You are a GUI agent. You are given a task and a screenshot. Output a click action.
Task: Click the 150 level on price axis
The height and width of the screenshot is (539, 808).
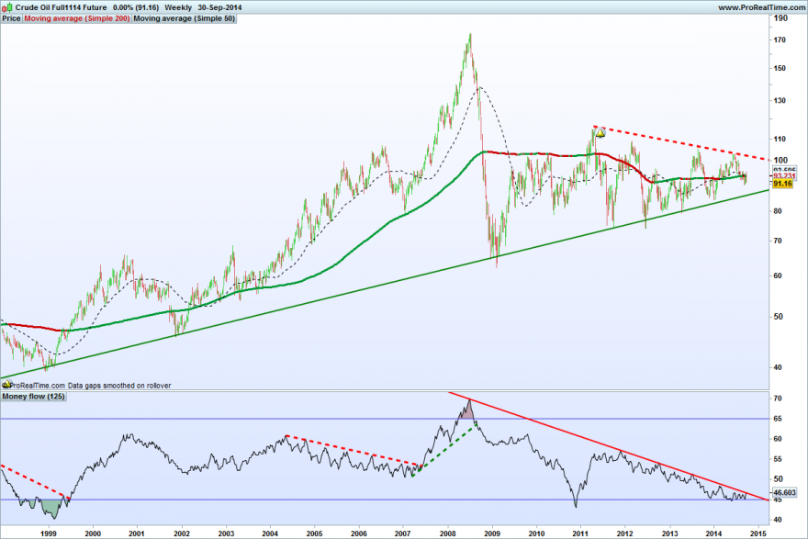tap(780, 68)
